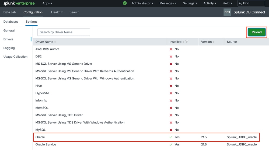Click the Search by Driver Name field

coord(64,32)
